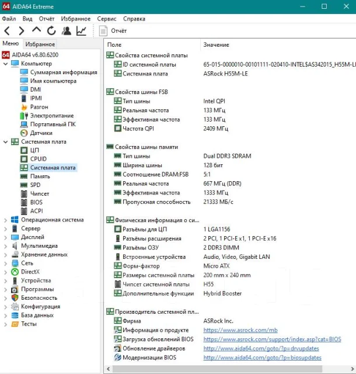Select AIDA64 v6.80.6200 root node
The height and width of the screenshot is (374, 356).
pos(35,55)
